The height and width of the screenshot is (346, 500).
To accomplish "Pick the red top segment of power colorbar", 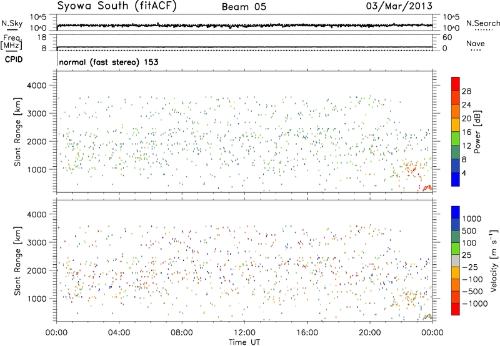I will (x=456, y=84).
